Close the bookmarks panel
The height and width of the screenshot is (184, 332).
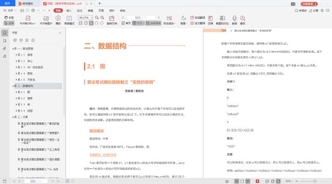click(x=60, y=33)
